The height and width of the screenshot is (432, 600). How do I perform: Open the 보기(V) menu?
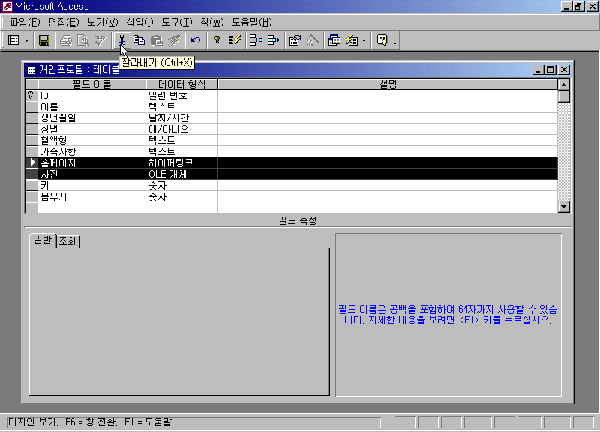point(102,22)
